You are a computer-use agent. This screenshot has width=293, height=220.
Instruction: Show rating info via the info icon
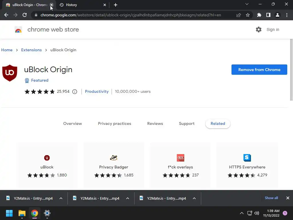click(x=75, y=92)
